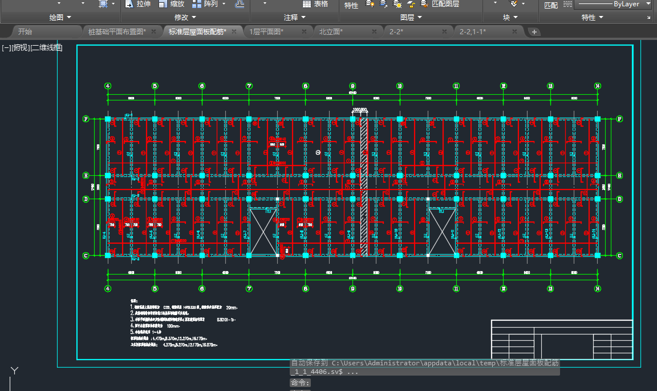This screenshot has width=657, height=391.
Task: Click the [-] viewport control
Action: (x=6, y=48)
